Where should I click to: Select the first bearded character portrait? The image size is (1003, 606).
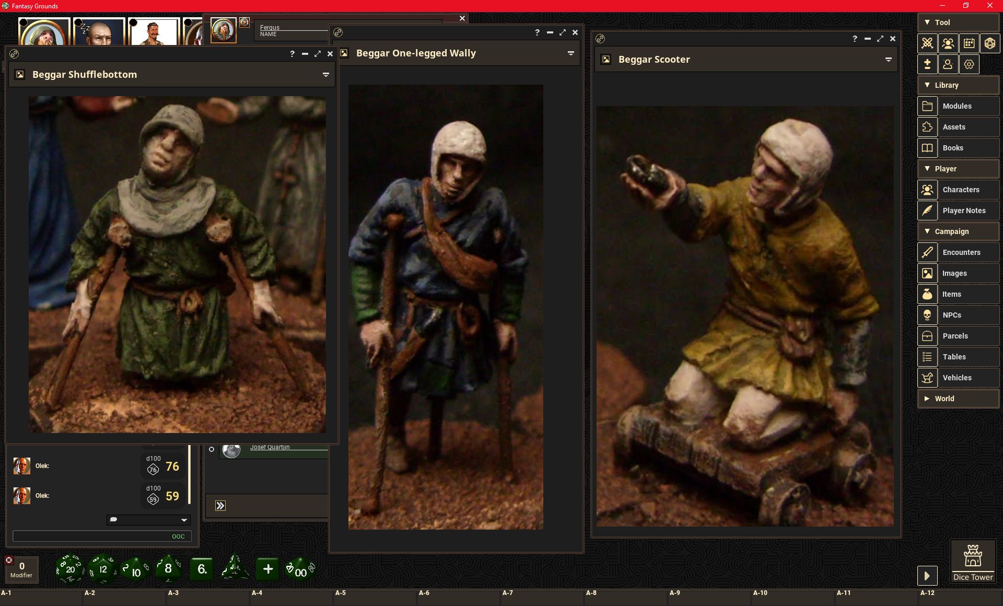(x=44, y=32)
